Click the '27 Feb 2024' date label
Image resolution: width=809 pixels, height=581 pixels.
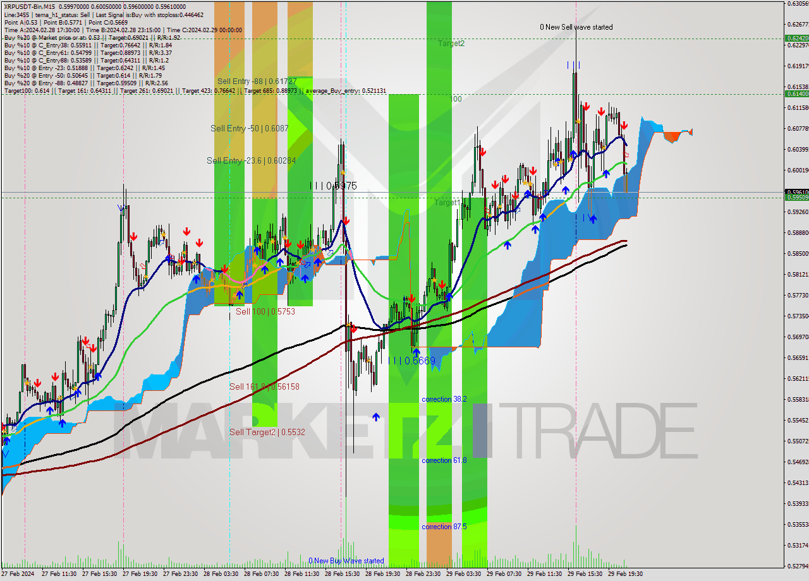click(18, 575)
